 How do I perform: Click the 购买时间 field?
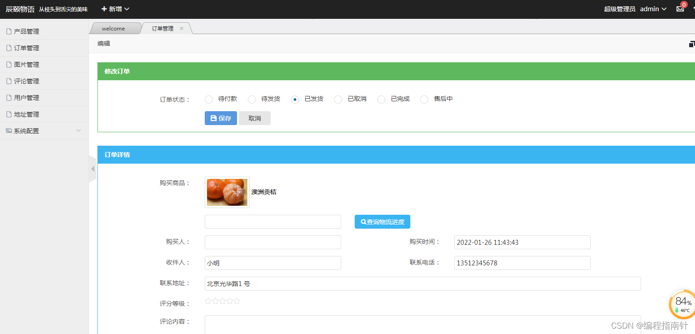click(x=523, y=243)
